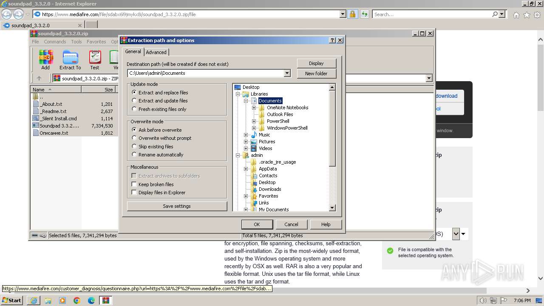Click the dialog Help button
This screenshot has width=544, height=306.
pyautogui.click(x=326, y=224)
